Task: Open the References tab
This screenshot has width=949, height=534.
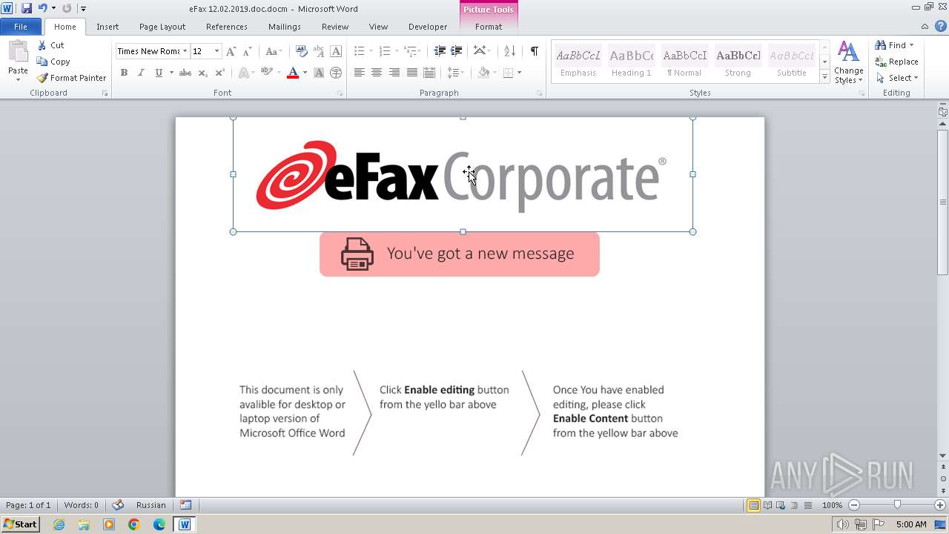Action: 227,27
